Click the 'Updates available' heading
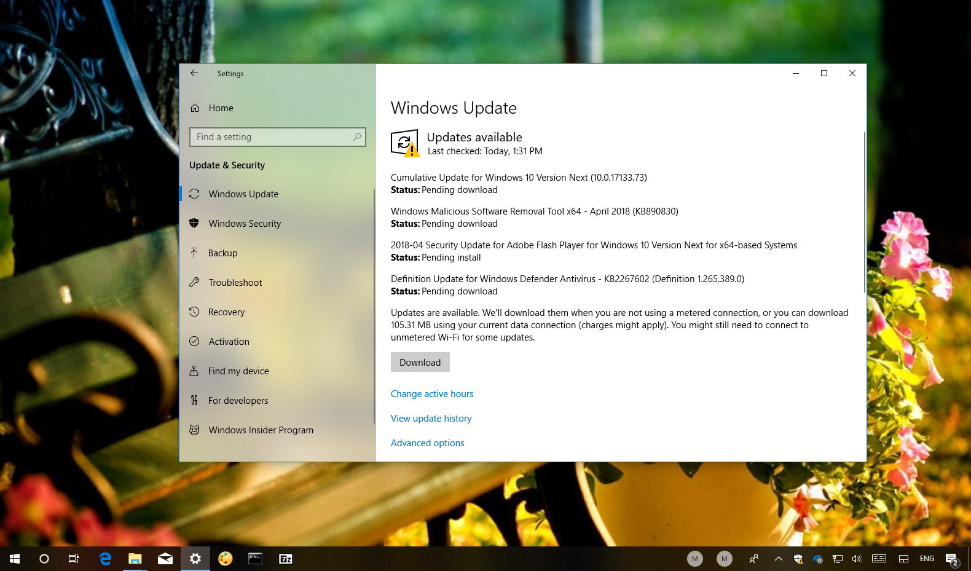The height and width of the screenshot is (571, 971). pos(474,137)
